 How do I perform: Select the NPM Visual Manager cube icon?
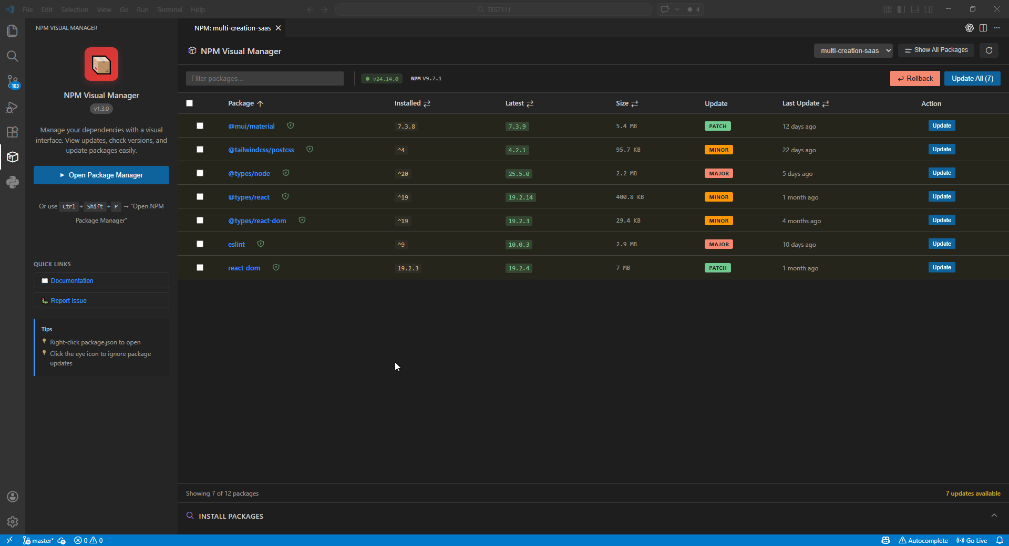tap(13, 157)
